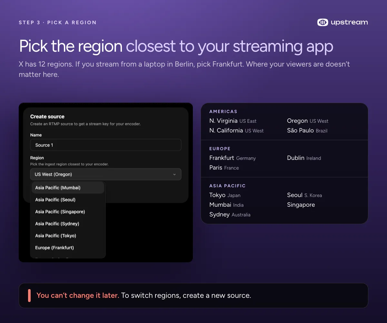Click the Dublin Ireland entry
Screen dimensions: 387x323
pos(304,158)
